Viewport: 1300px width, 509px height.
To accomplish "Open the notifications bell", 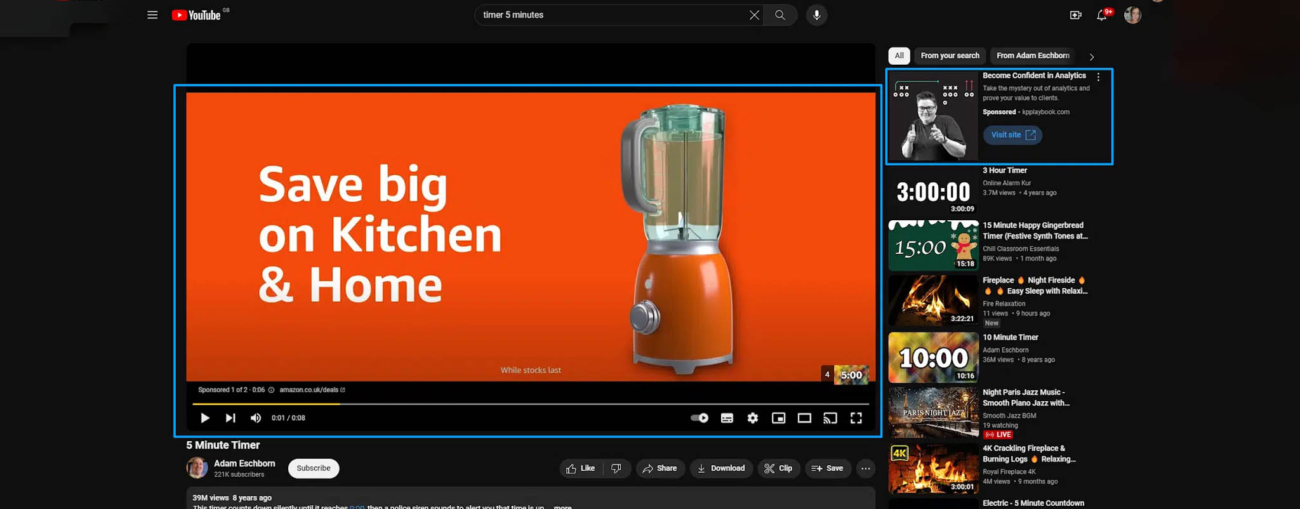I will click(x=1101, y=15).
